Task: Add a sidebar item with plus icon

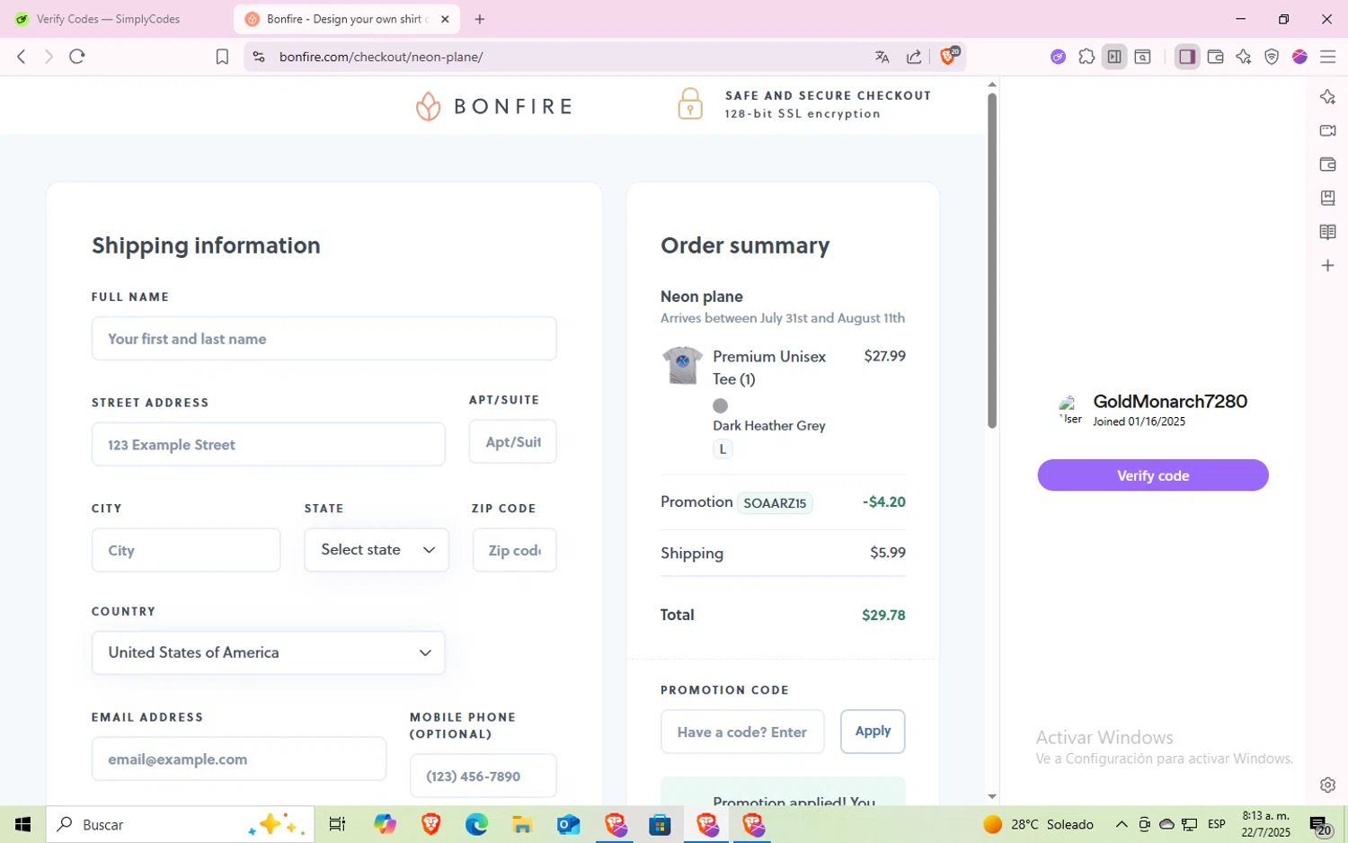Action: coord(1327,265)
